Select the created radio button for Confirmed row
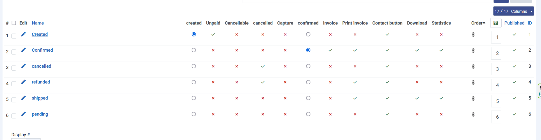The width and height of the screenshot is (541, 140). pos(194,50)
